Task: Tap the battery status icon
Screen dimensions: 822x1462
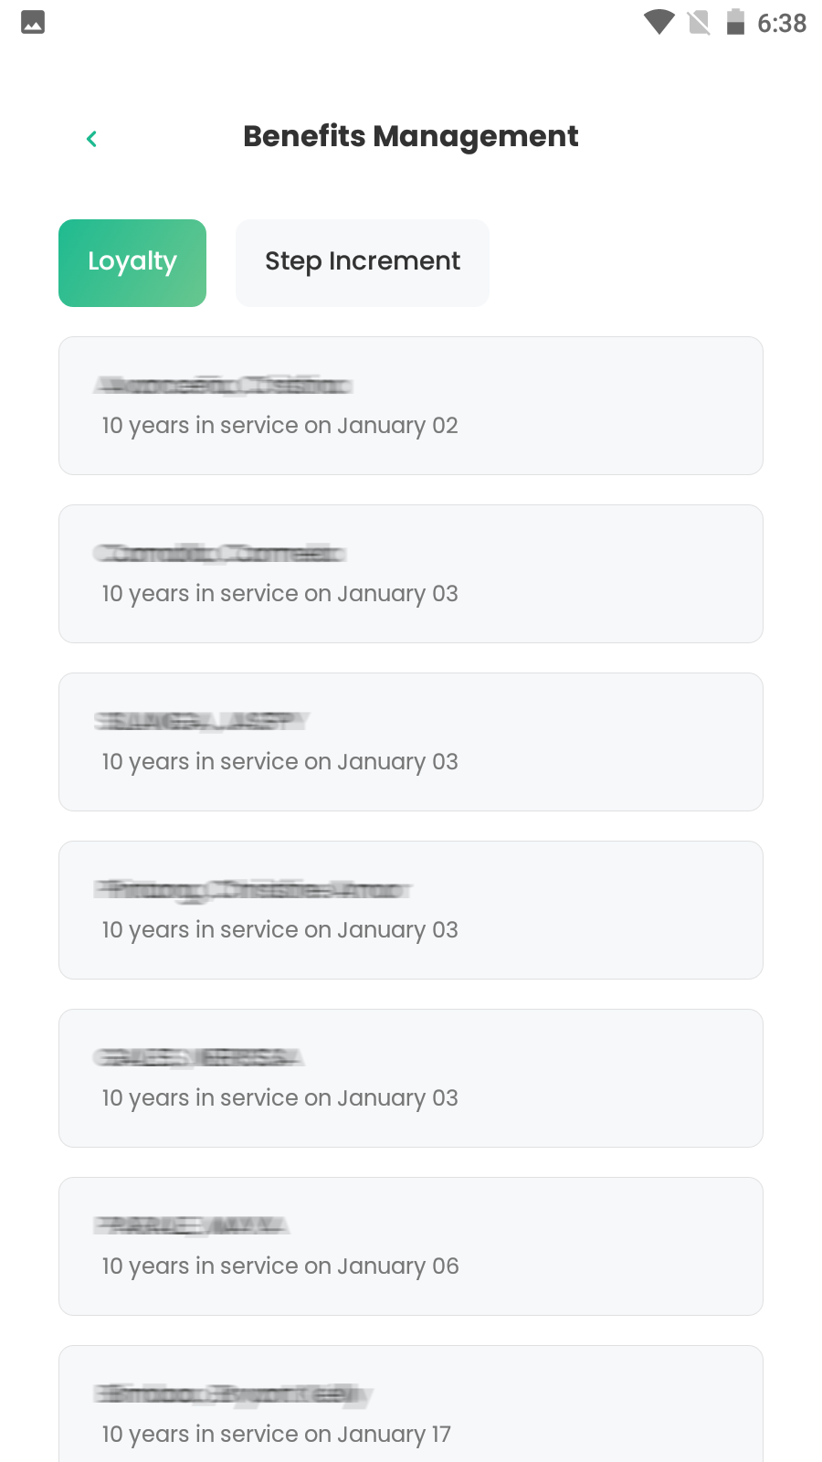Action: coord(735,22)
